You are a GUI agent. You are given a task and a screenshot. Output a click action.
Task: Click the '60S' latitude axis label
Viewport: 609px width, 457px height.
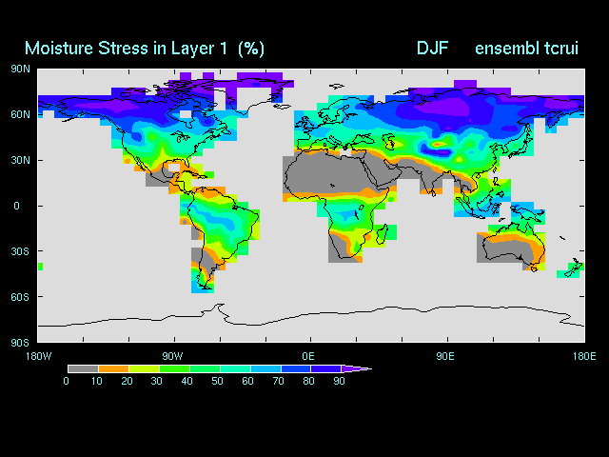click(20, 297)
